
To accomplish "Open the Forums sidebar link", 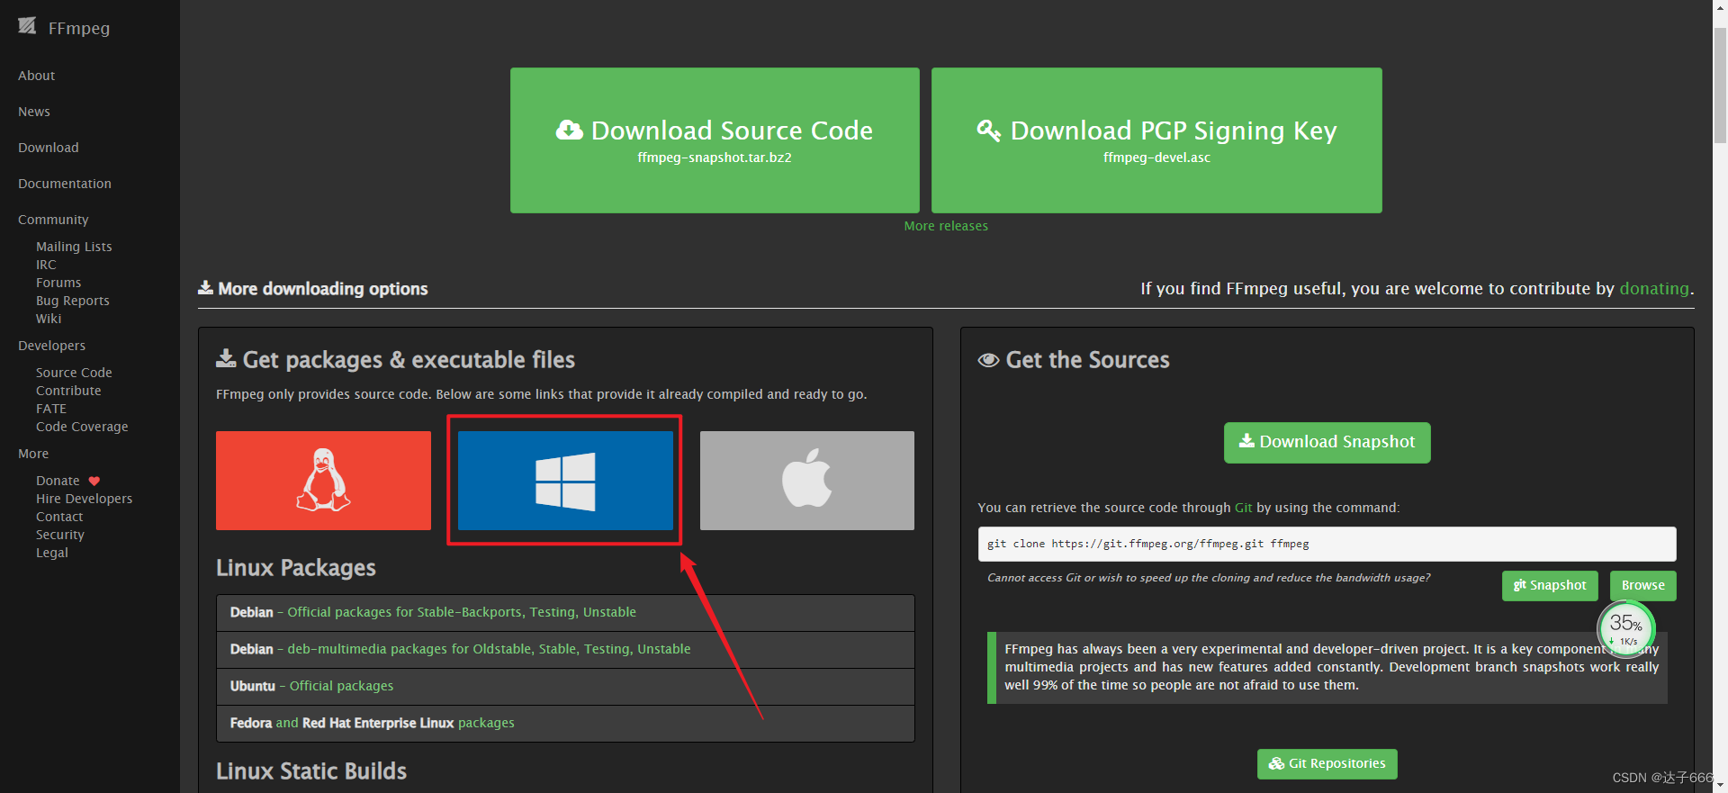I will pyautogui.click(x=58, y=283).
